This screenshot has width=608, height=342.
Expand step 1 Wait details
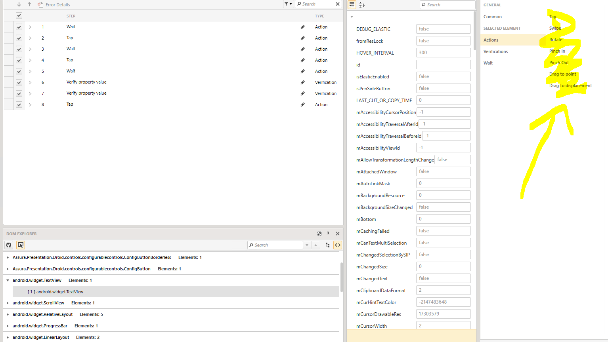pyautogui.click(x=30, y=27)
